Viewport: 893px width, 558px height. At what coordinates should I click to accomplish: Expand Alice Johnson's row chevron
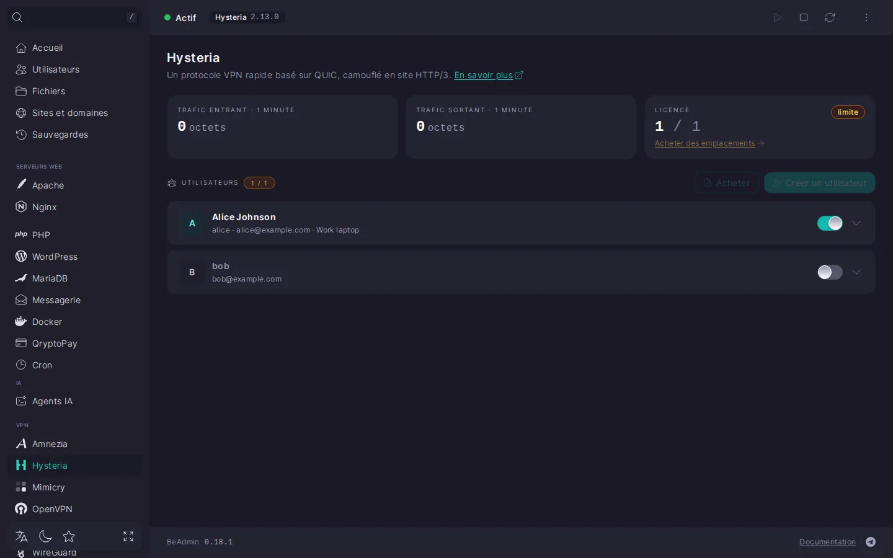(856, 223)
